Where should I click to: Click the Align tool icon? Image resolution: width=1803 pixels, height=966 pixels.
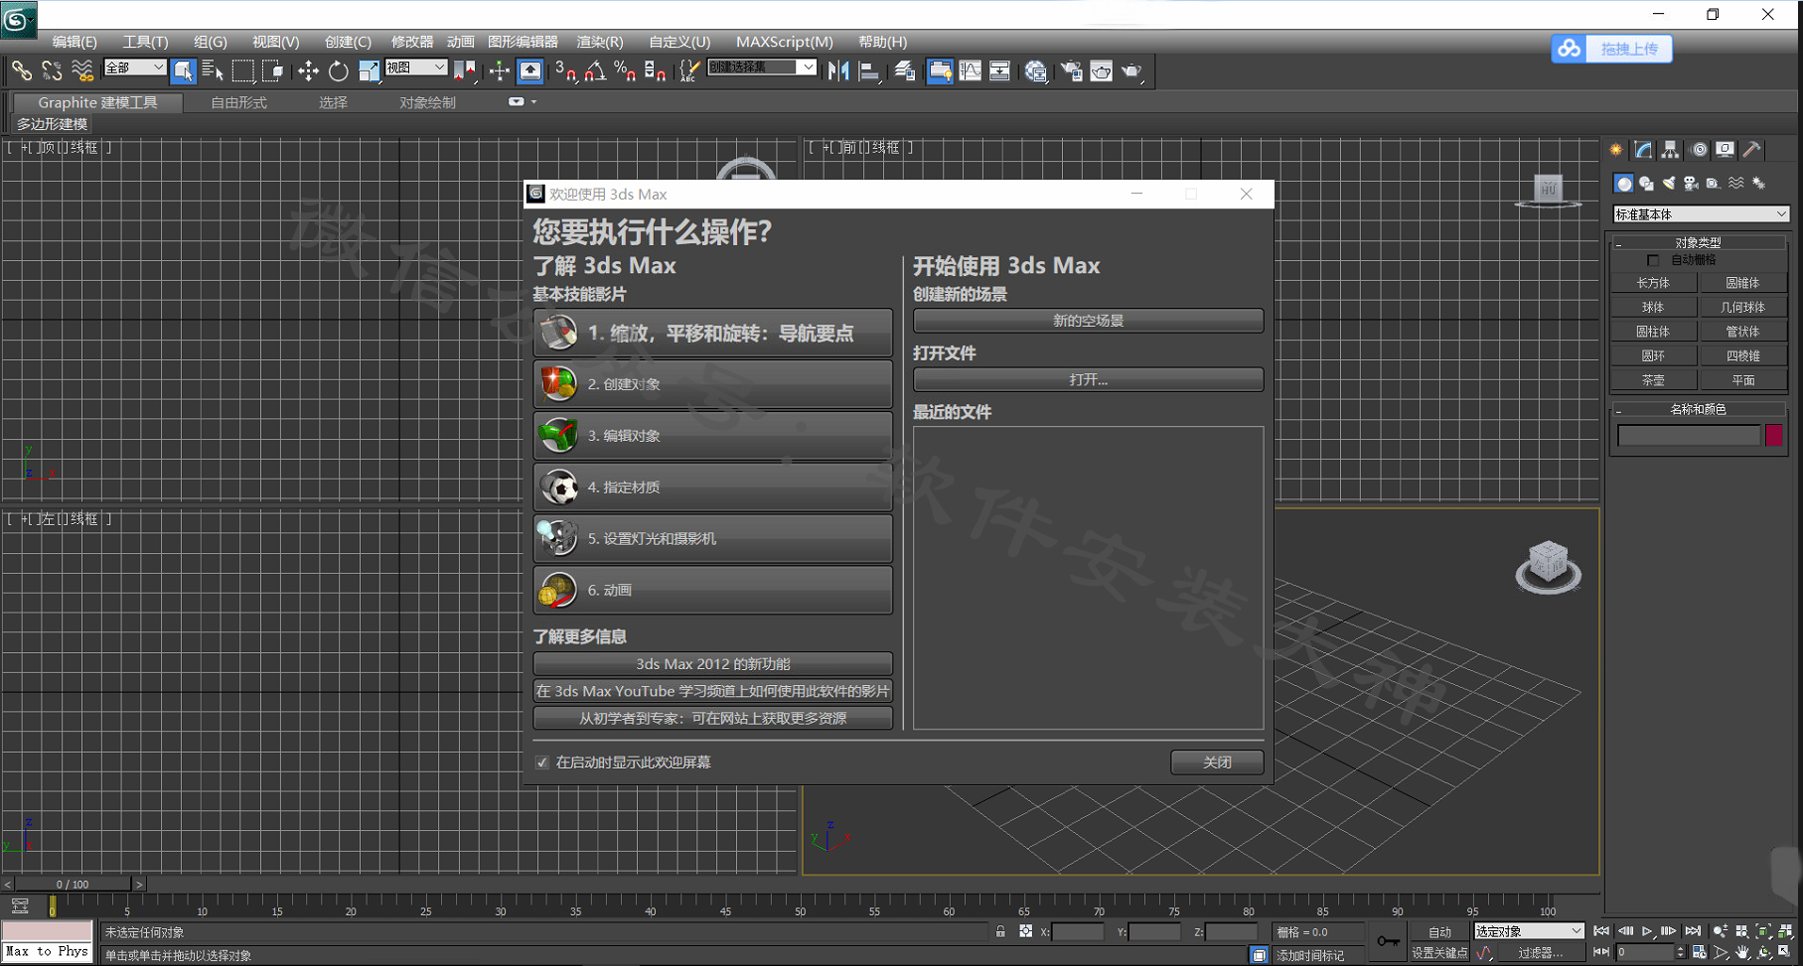coord(869,70)
